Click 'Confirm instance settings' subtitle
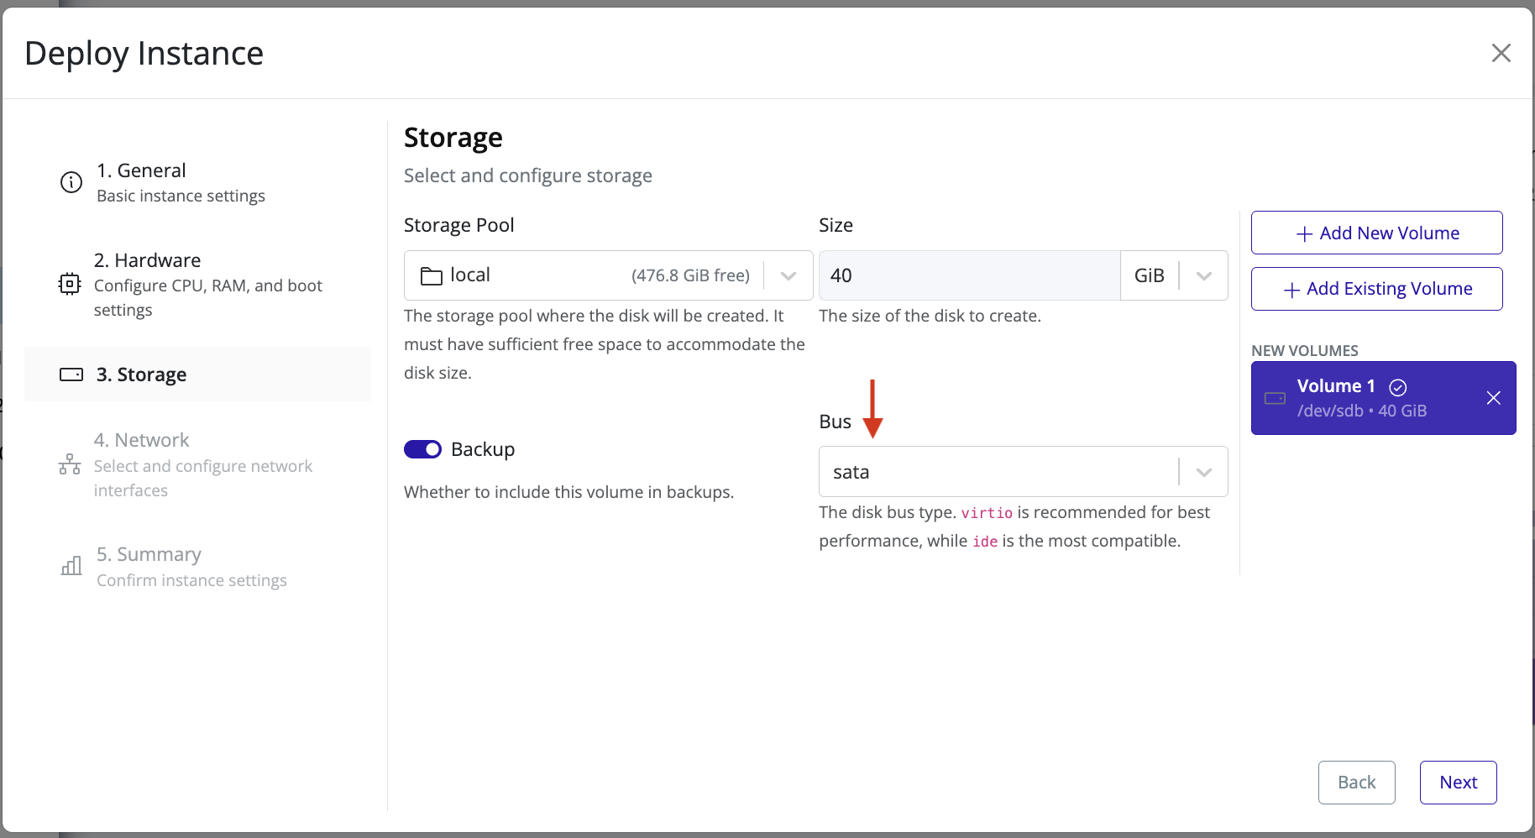The height and width of the screenshot is (838, 1535). pyautogui.click(x=191, y=580)
